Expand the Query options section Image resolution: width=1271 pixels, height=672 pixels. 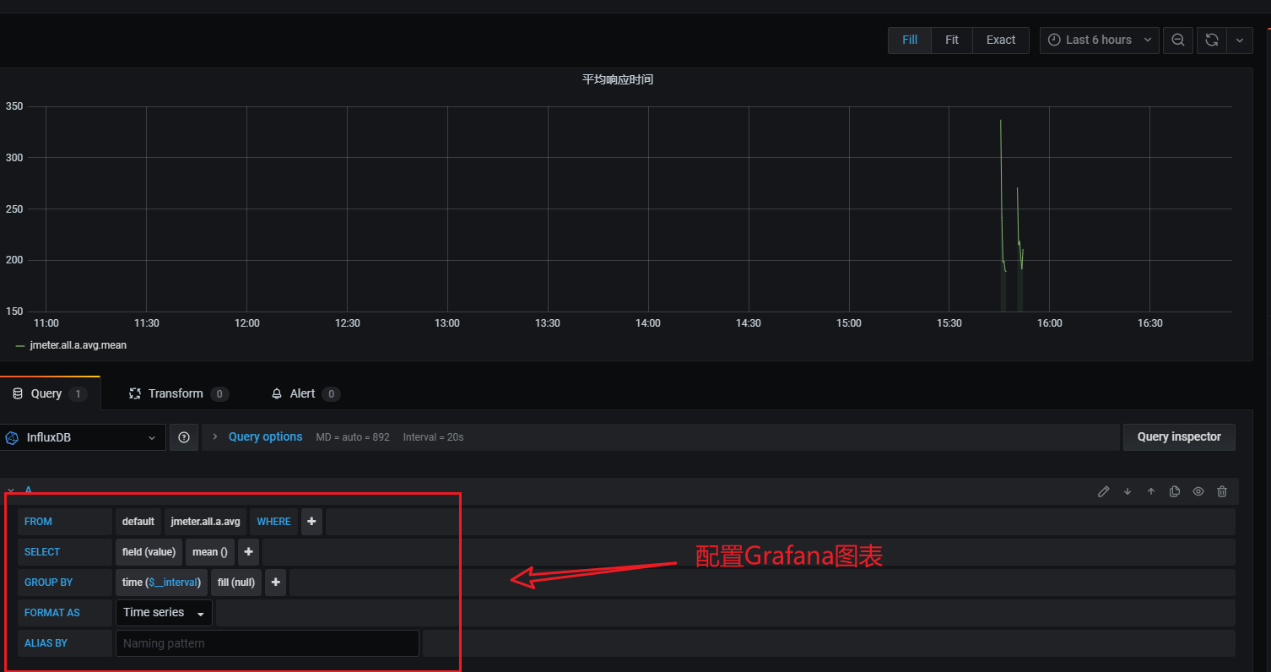[265, 436]
